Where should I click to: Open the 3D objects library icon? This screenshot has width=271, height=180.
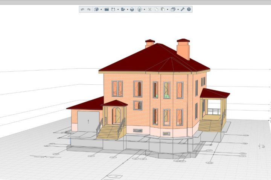pyautogui.click(x=173, y=9)
